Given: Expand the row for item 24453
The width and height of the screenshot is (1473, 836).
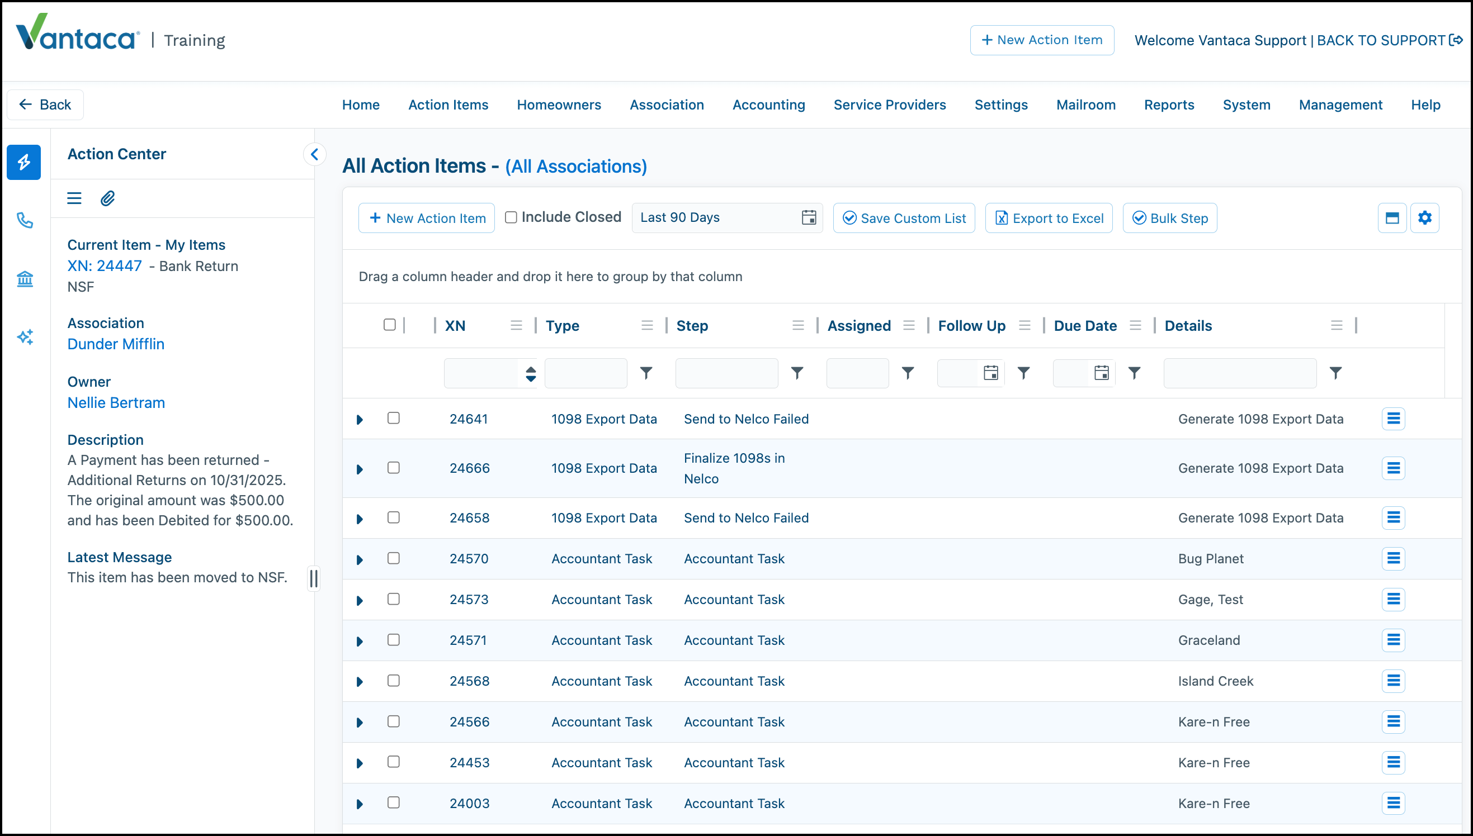Looking at the screenshot, I should coord(360,764).
